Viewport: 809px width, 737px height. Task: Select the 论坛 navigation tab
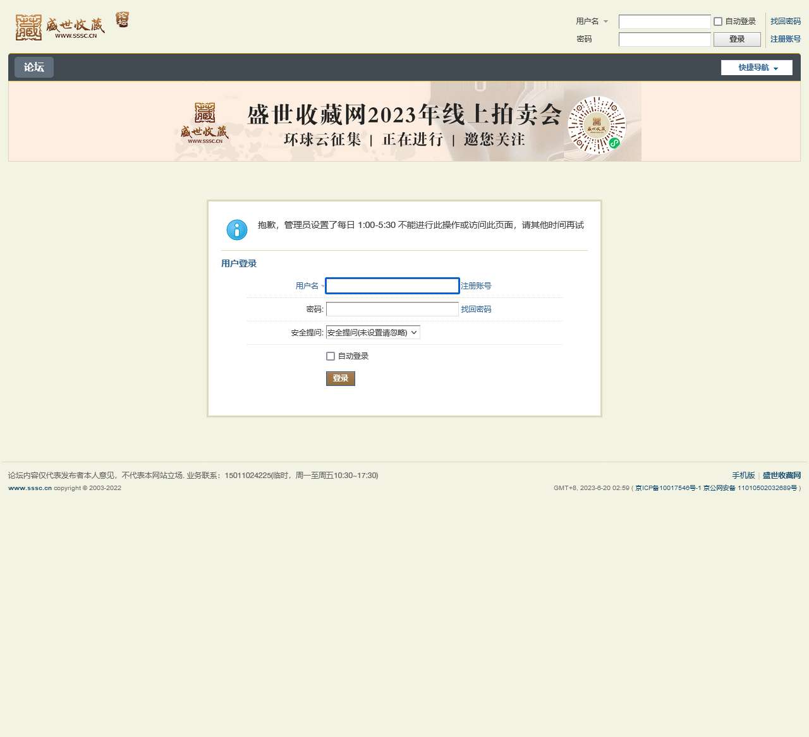point(34,67)
